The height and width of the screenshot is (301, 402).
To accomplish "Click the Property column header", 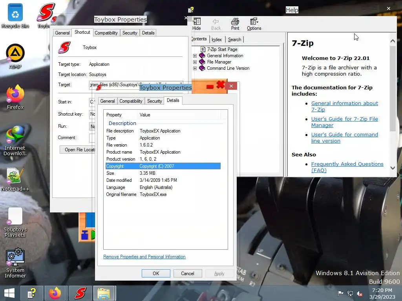I will [121, 115].
